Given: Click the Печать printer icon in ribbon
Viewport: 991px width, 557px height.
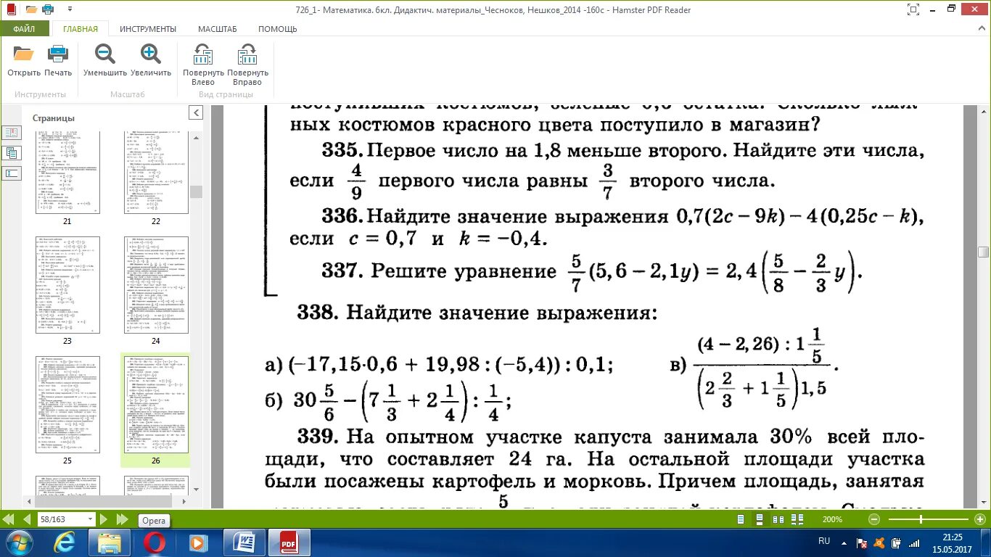Looking at the screenshot, I should (58, 54).
